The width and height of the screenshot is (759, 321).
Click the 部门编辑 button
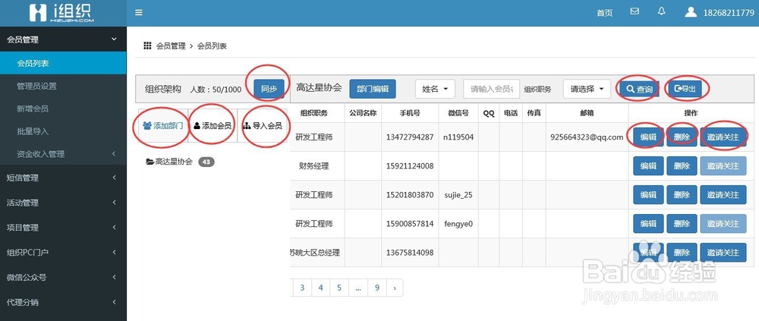coord(372,89)
